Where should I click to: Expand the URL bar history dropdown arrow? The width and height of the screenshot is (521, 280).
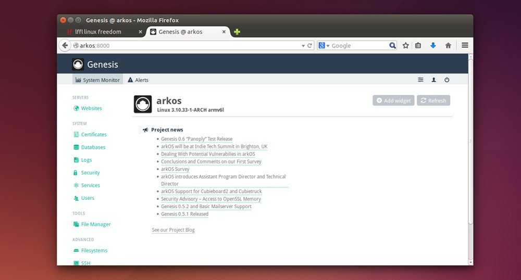click(x=303, y=46)
